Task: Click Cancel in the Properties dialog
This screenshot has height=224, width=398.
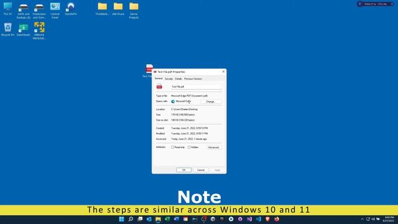Action: tap(201, 170)
